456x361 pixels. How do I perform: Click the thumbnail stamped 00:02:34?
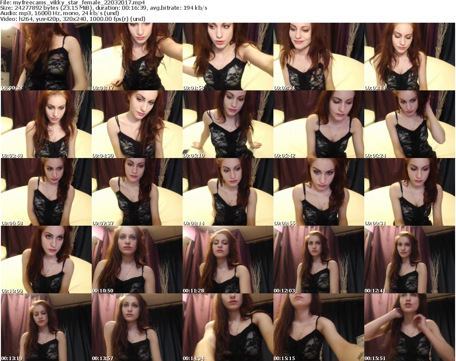(x=319, y=57)
